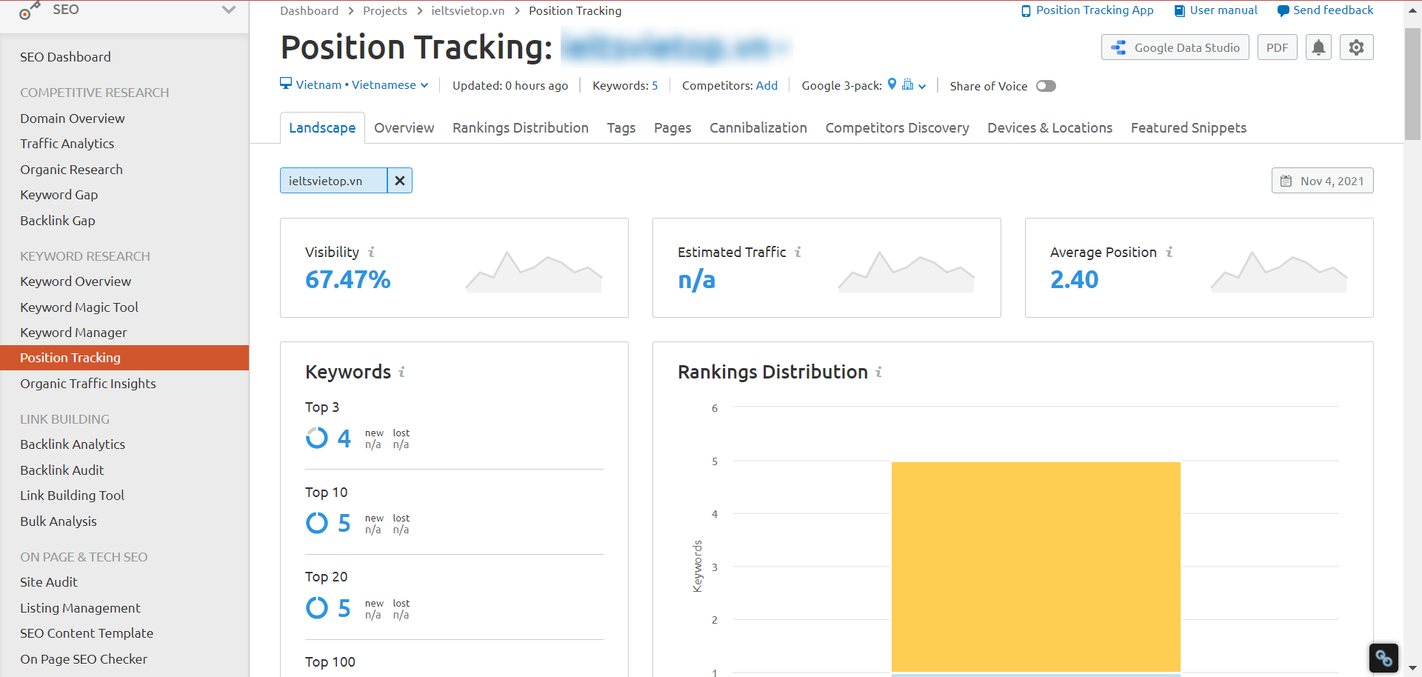Click the SEO key icon in sidebar
Screen dimensions: 1422x677
(x=30, y=10)
